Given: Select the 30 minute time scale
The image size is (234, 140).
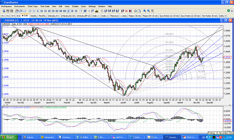Looking at the screenshot, I should tap(49, 11).
